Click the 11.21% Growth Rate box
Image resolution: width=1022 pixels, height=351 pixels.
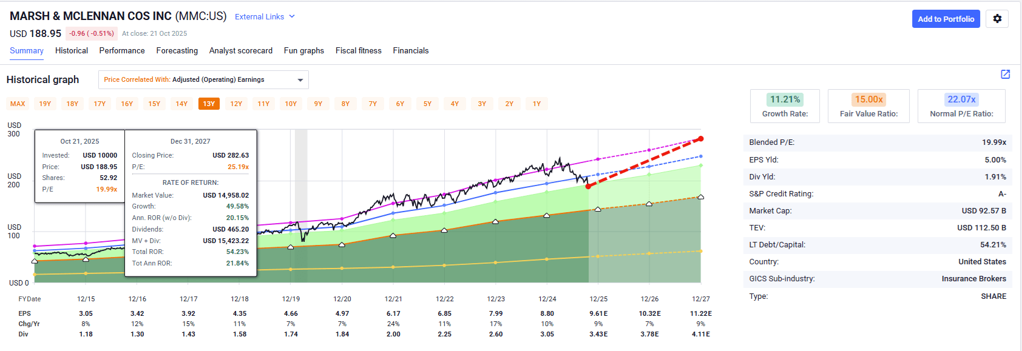(785, 106)
